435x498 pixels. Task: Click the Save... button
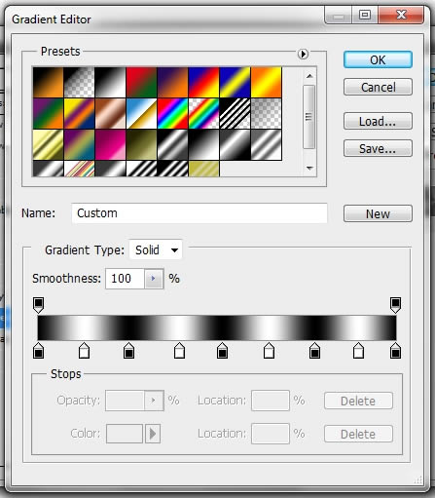[378, 148]
